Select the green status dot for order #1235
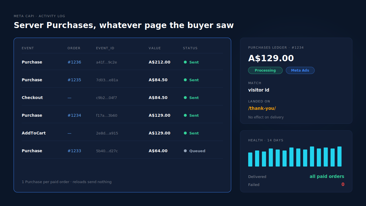The image size is (366, 206). click(185, 80)
